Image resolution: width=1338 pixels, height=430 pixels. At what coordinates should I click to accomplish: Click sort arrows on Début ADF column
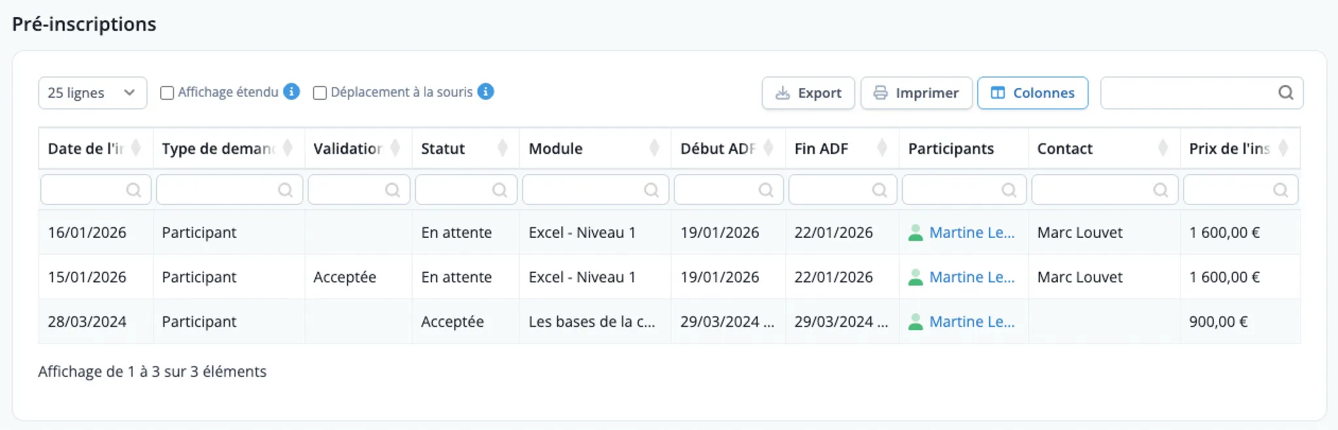pyautogui.click(x=768, y=148)
